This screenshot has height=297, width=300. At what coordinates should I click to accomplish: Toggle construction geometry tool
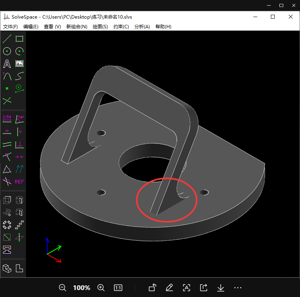point(7,101)
